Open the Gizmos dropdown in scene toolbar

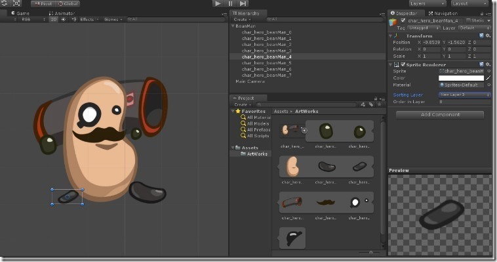pyautogui.click(x=113, y=20)
